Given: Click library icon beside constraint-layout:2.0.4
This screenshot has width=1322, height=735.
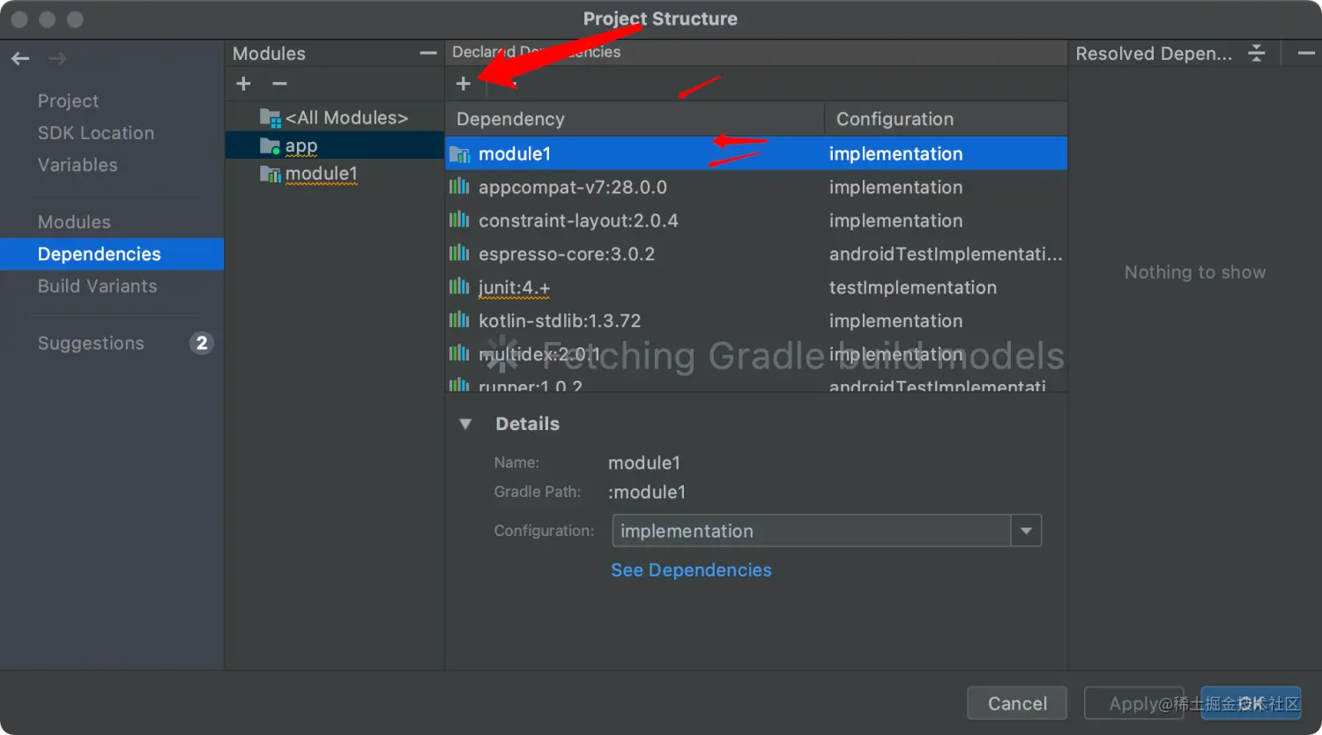Looking at the screenshot, I should [459, 219].
